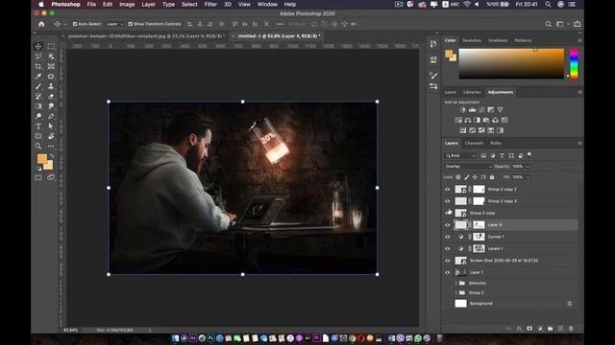Add a Vibrance adjustment
The height and width of the screenshot is (345, 615).
500,110
